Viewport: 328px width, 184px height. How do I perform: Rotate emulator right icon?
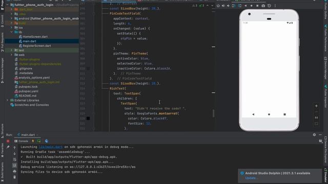(x=239, y=6)
